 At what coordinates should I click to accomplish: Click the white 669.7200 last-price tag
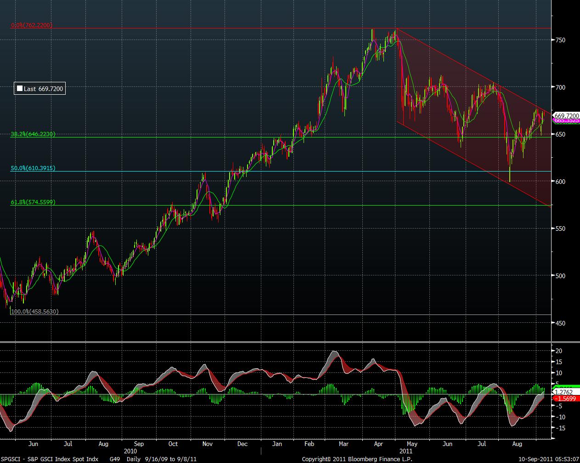coord(567,115)
